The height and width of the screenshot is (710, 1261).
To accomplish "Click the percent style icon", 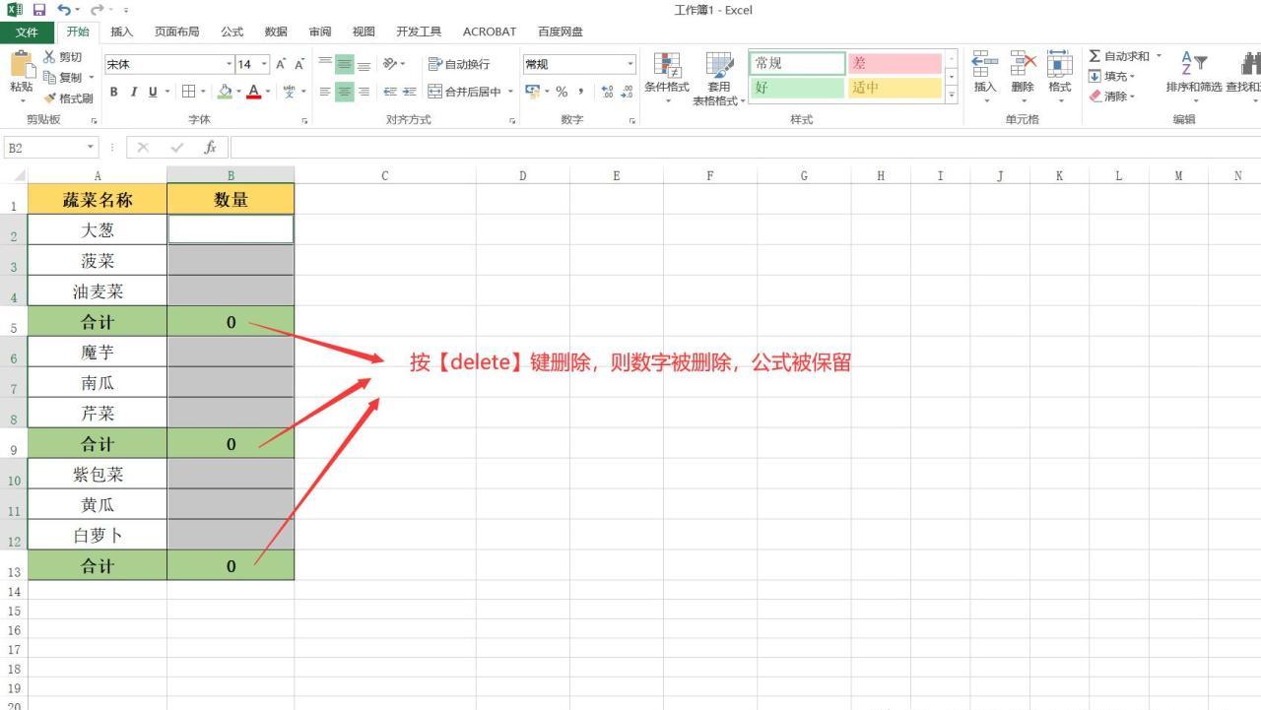I will (562, 92).
